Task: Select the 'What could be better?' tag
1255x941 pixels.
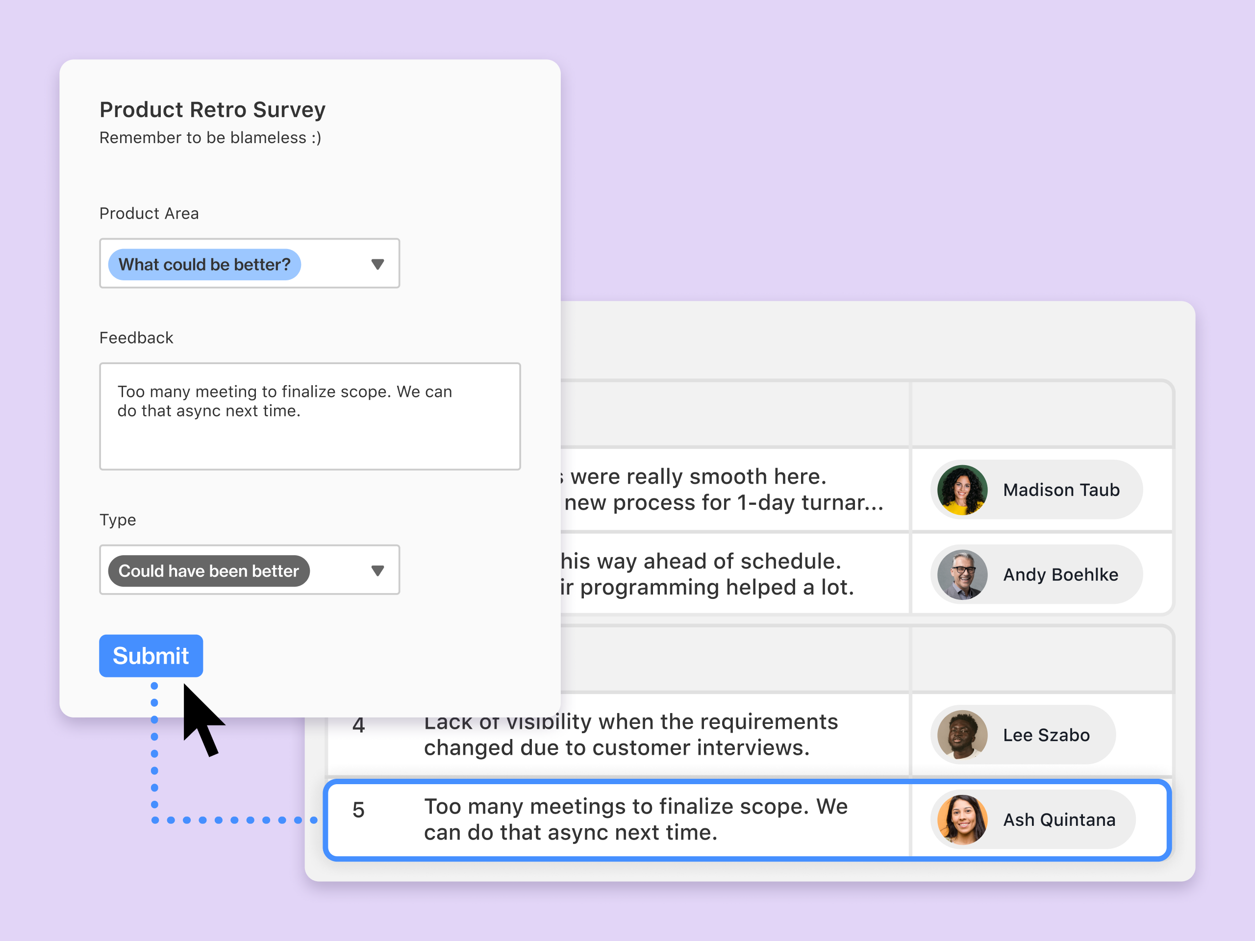Action: click(204, 264)
